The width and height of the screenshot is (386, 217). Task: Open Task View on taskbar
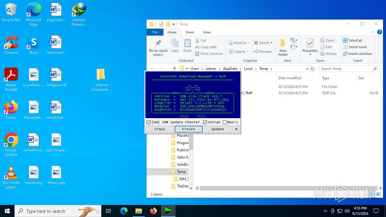109,211
